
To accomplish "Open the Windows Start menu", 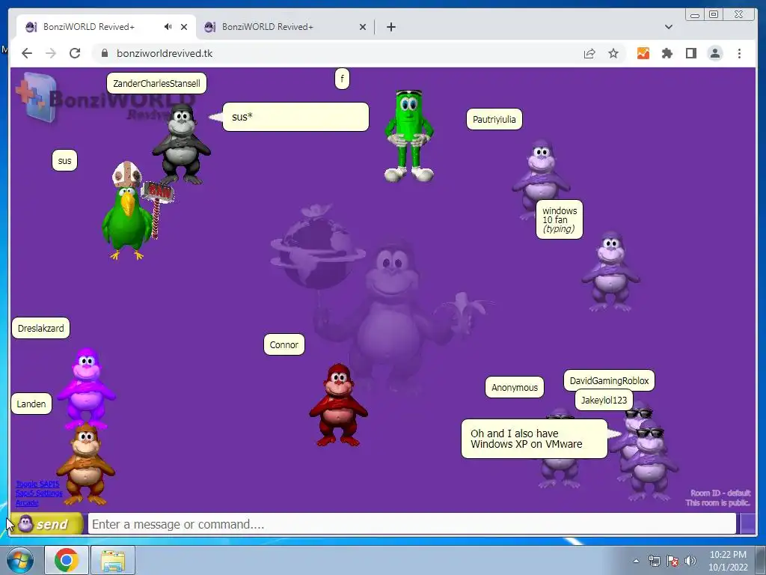I will tap(20, 560).
